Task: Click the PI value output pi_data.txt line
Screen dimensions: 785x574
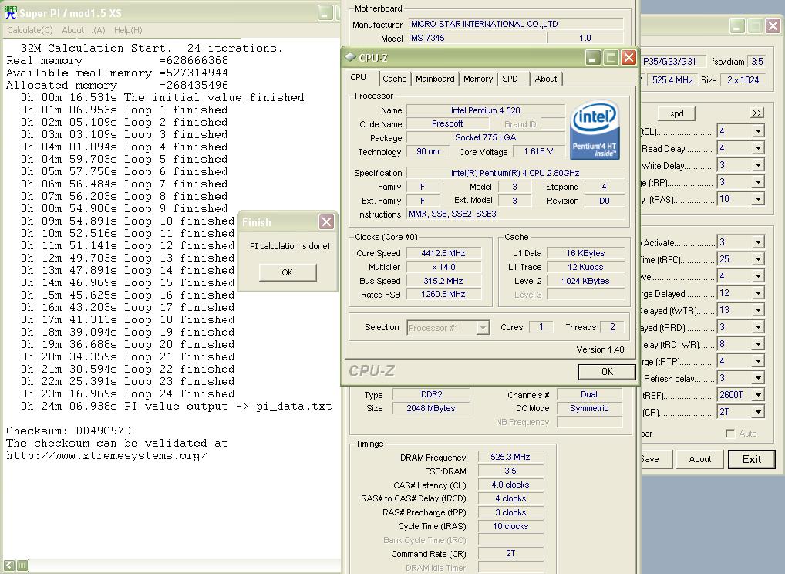Action: (x=177, y=407)
